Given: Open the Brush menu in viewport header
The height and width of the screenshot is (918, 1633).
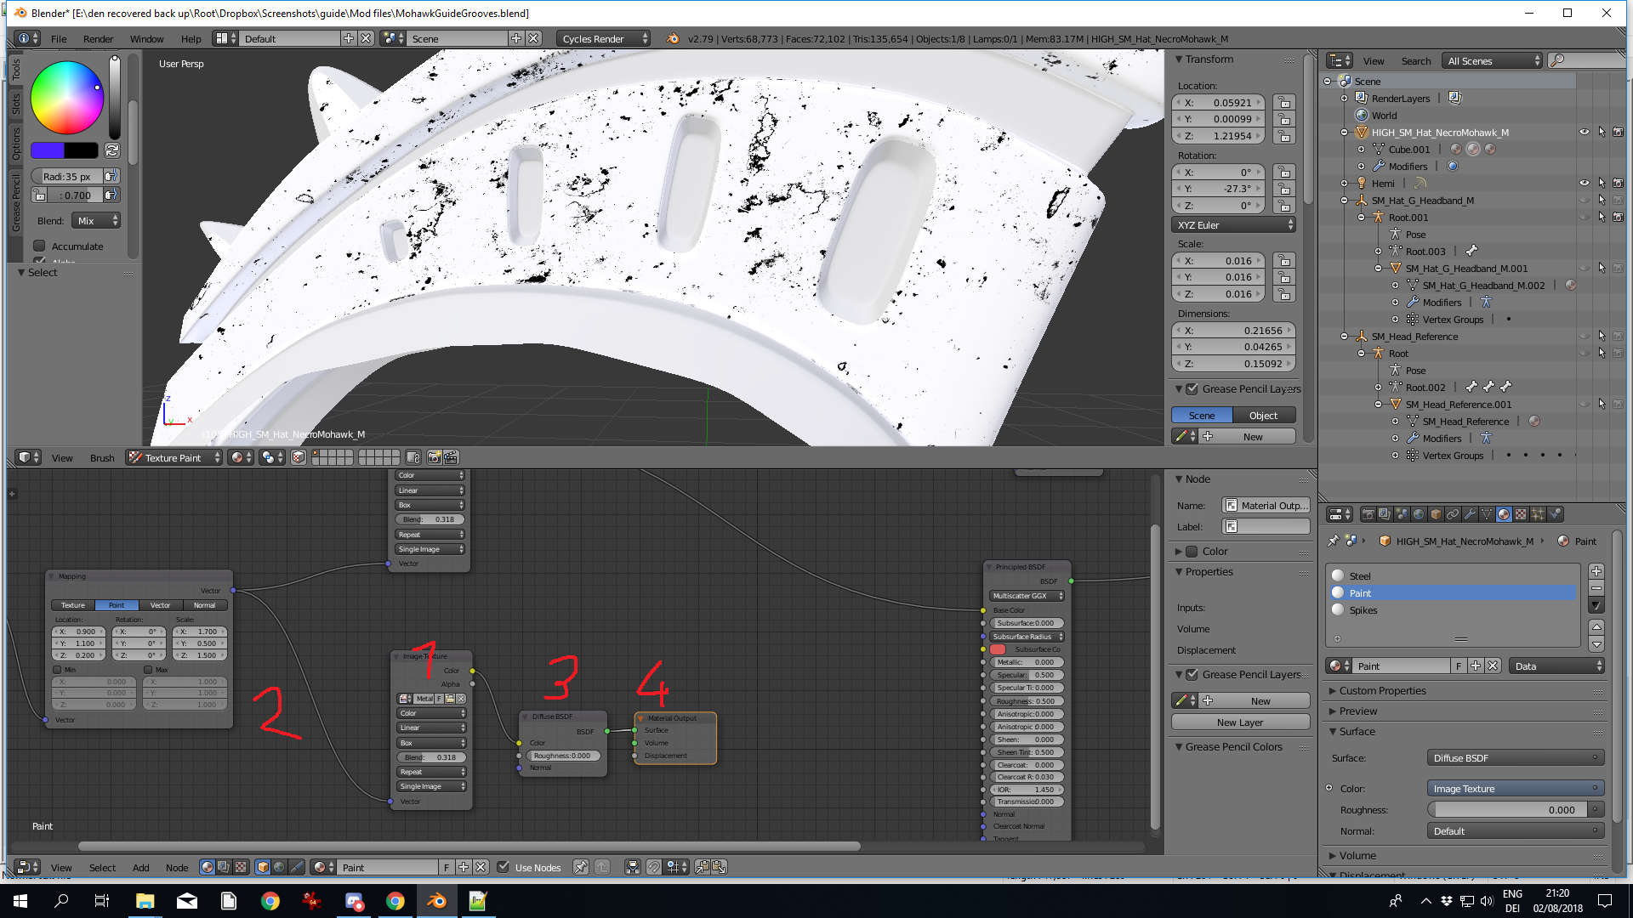Looking at the screenshot, I should tap(102, 458).
